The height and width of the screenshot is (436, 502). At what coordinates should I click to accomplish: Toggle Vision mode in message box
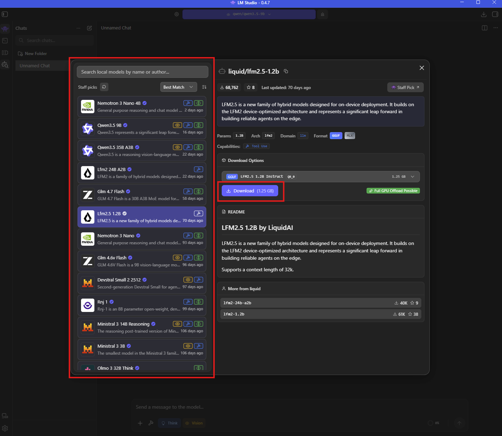[x=194, y=423]
